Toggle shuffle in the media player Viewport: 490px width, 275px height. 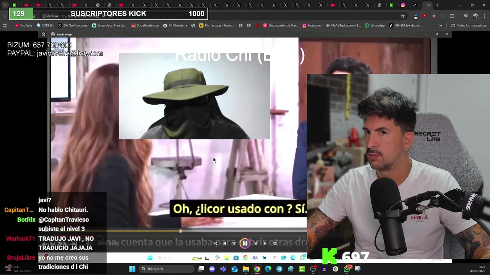click(215, 243)
